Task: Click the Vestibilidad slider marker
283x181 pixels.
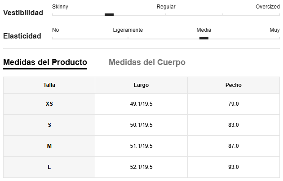Action: [x=109, y=15]
